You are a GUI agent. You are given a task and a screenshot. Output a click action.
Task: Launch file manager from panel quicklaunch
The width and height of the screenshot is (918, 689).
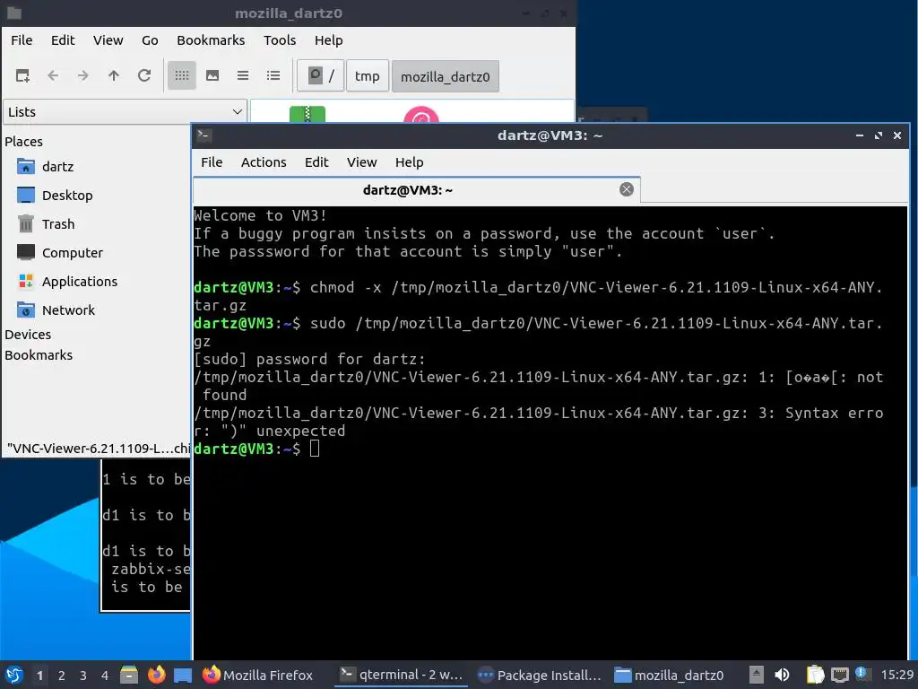coord(129,675)
